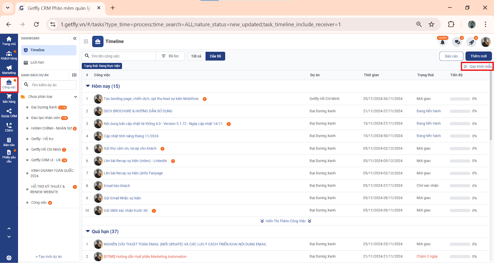
Task: Open Đại Dương Xanh project in list
Action: [44, 107]
